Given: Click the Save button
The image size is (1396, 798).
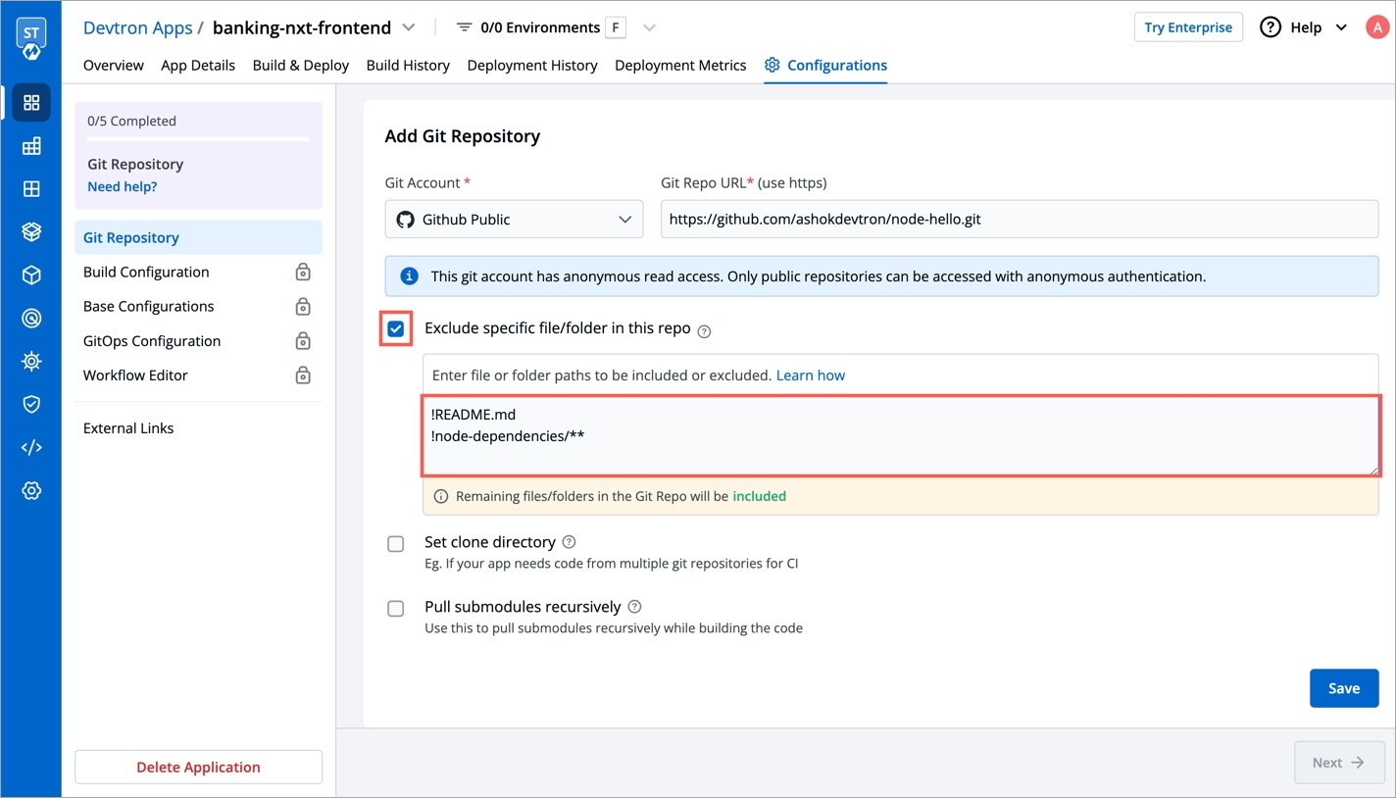Looking at the screenshot, I should [1344, 688].
